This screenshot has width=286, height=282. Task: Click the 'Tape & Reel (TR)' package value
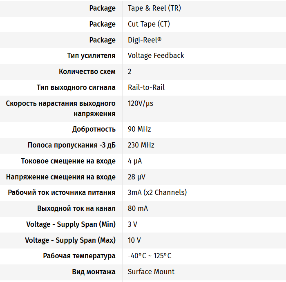(x=154, y=8)
